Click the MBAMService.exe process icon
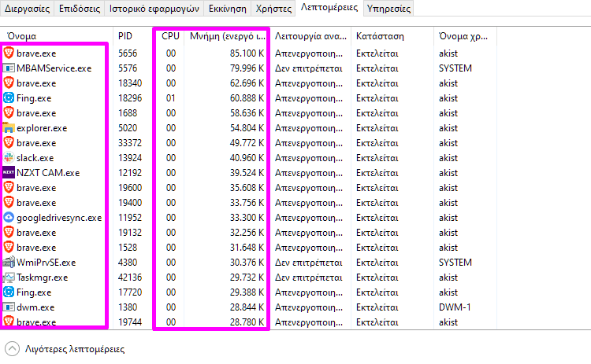The width and height of the screenshot is (591, 364). pyautogui.click(x=9, y=68)
